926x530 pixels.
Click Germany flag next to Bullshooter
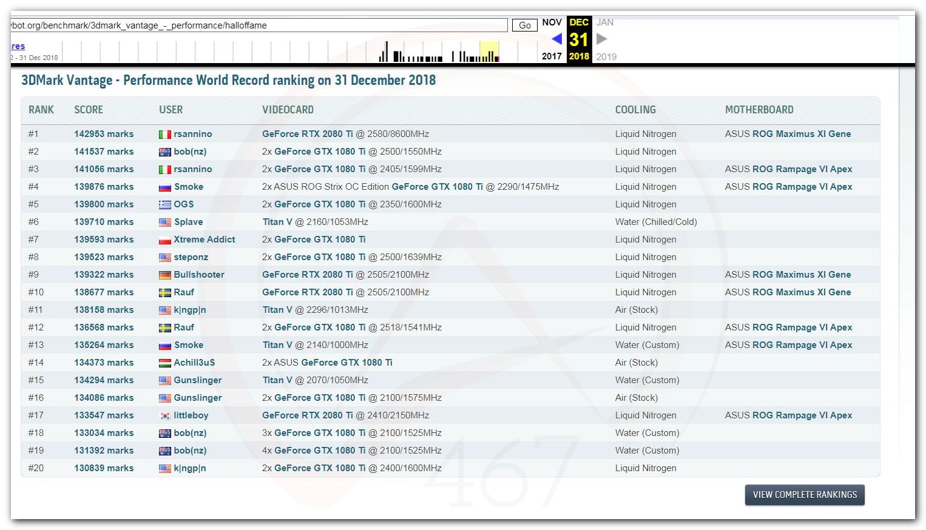164,275
